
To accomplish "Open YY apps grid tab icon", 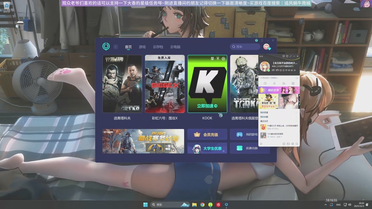I will [x=293, y=84].
